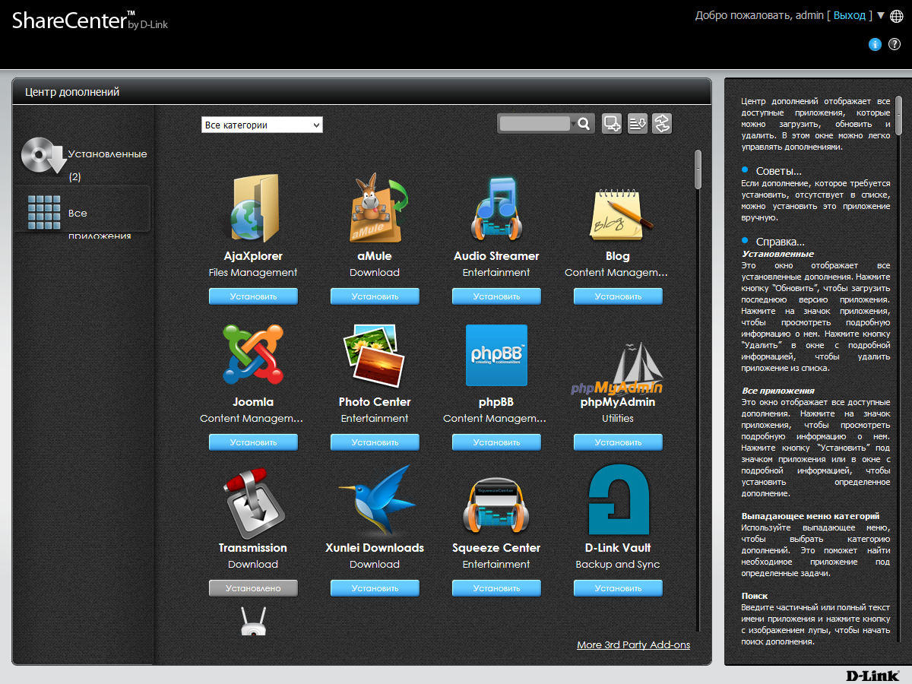This screenshot has height=684, width=912.
Task: Install D-Link Vault with Установить button
Action: 618,588
